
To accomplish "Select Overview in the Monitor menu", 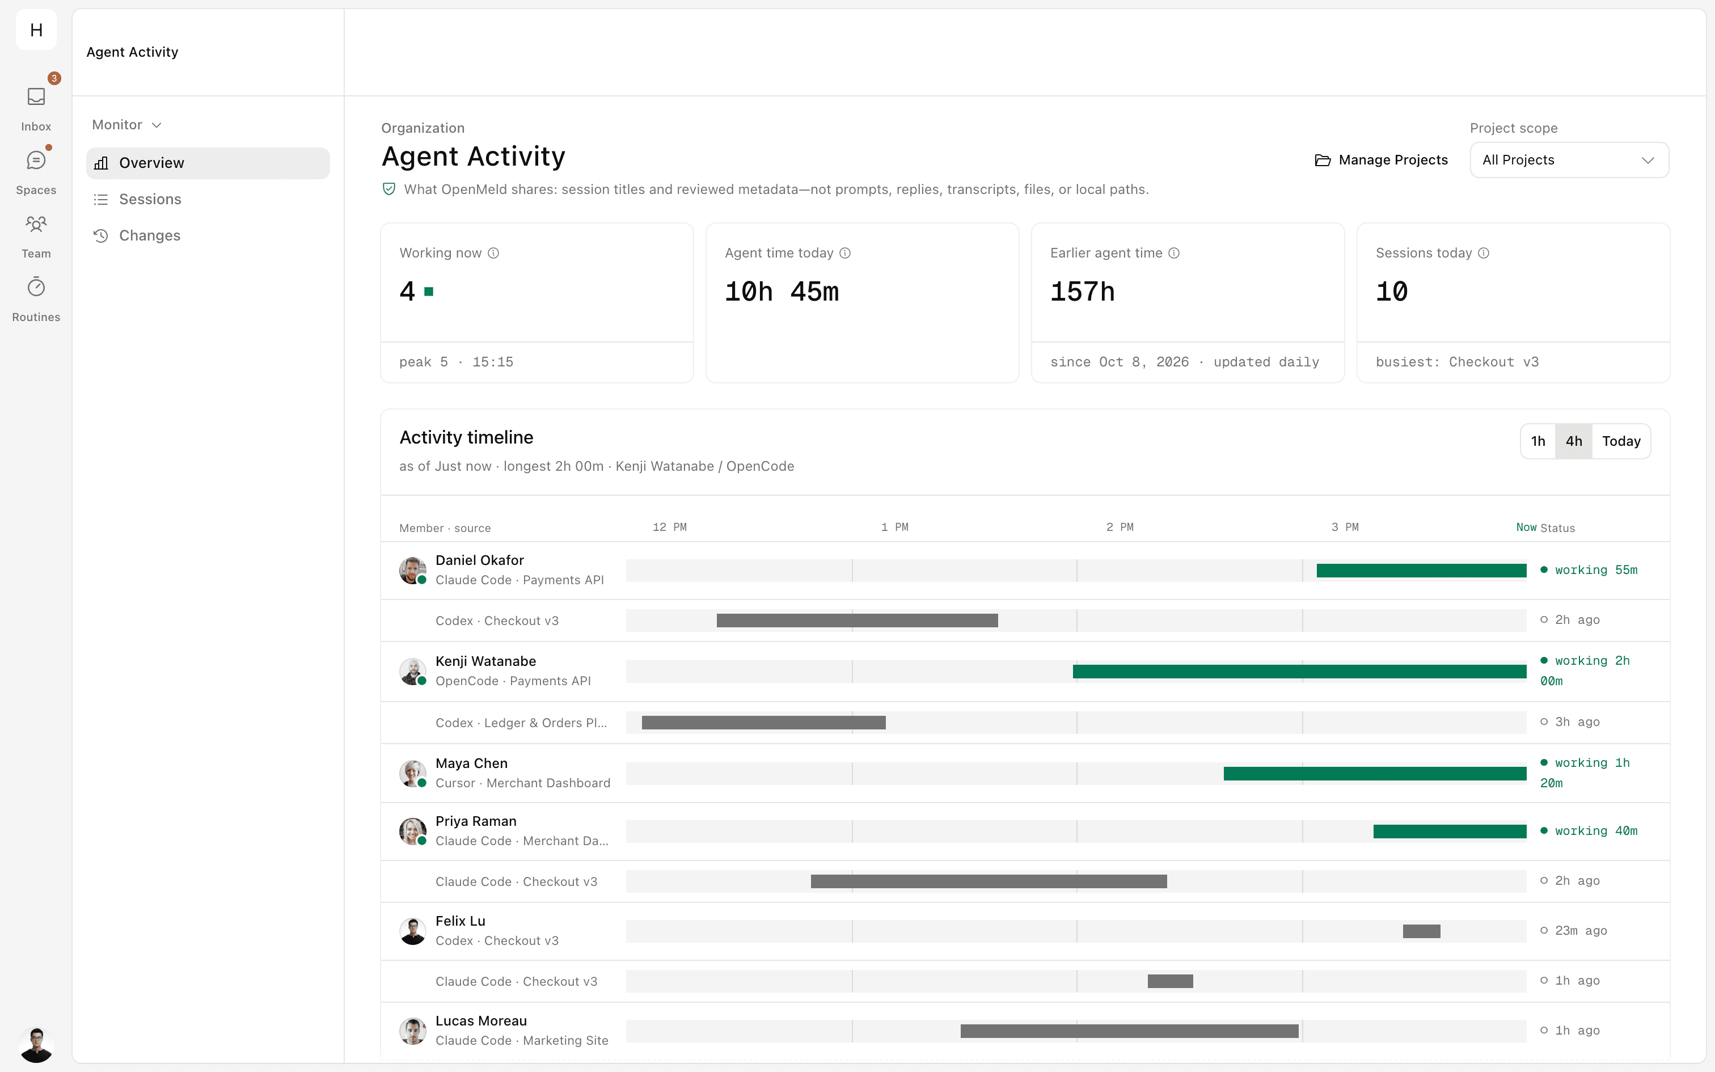I will point(208,163).
